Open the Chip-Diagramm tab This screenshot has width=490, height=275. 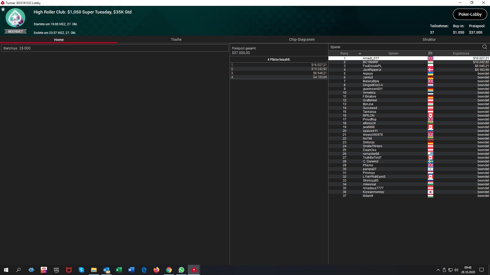tap(302, 39)
